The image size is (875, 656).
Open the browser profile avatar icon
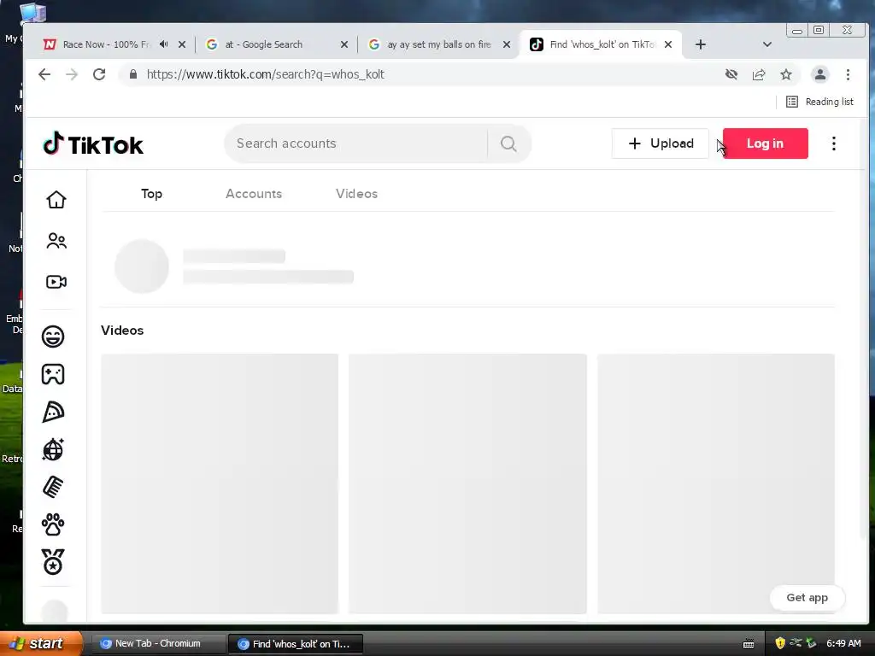[819, 74]
